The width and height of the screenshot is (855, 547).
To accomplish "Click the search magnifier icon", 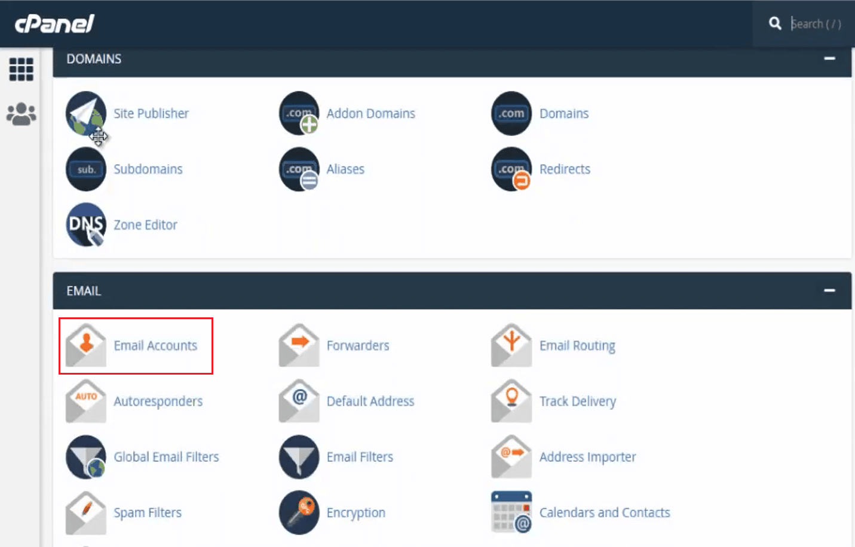I will [775, 23].
